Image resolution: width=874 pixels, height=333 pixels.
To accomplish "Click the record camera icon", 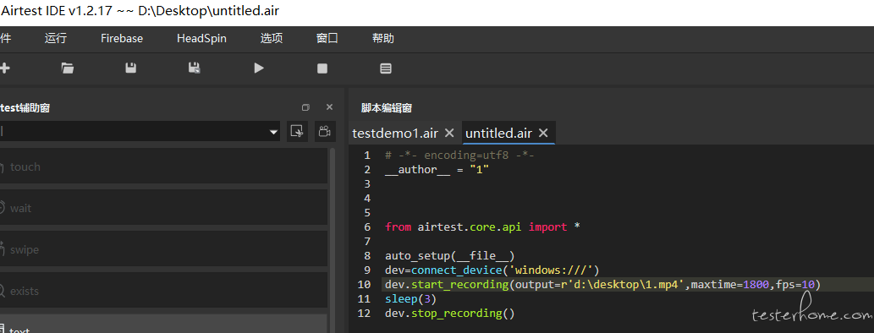I will coord(325,131).
